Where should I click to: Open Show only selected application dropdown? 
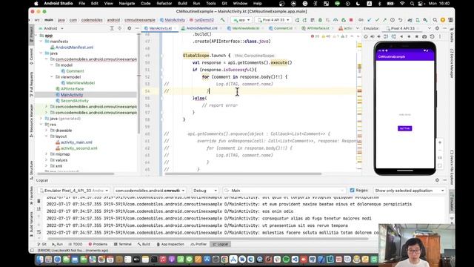410,191
